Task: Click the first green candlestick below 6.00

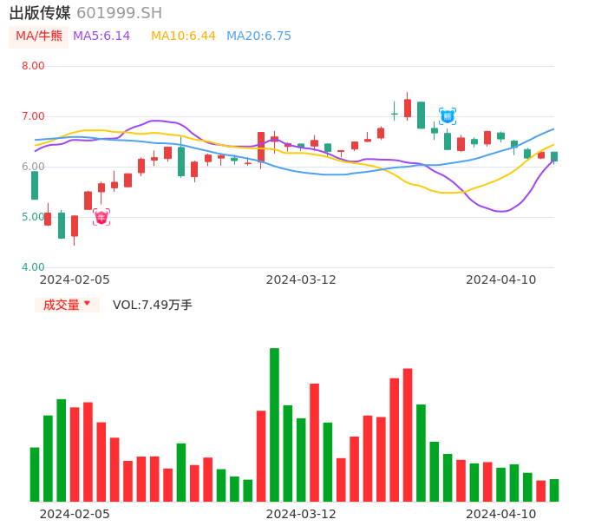Action: tap(35, 186)
